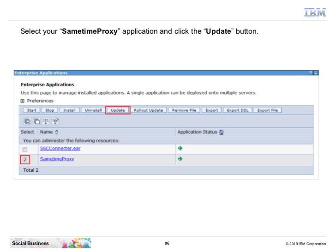Click the Select column header
The height and width of the screenshot is (252, 336).
[27, 132]
